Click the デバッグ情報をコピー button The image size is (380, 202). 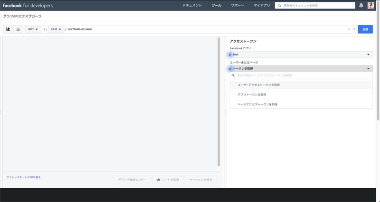(132, 180)
